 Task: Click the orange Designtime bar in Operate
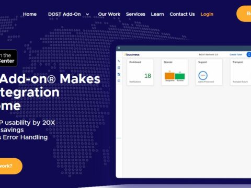point(169,76)
